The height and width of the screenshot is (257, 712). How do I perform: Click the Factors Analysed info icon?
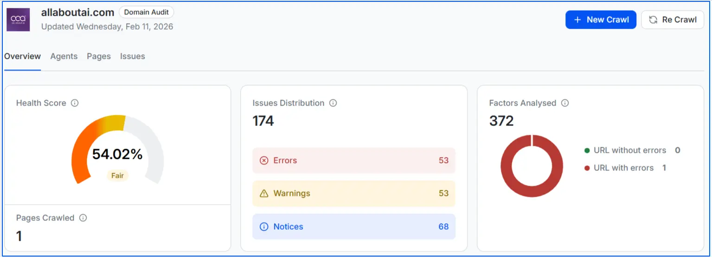[x=565, y=103]
